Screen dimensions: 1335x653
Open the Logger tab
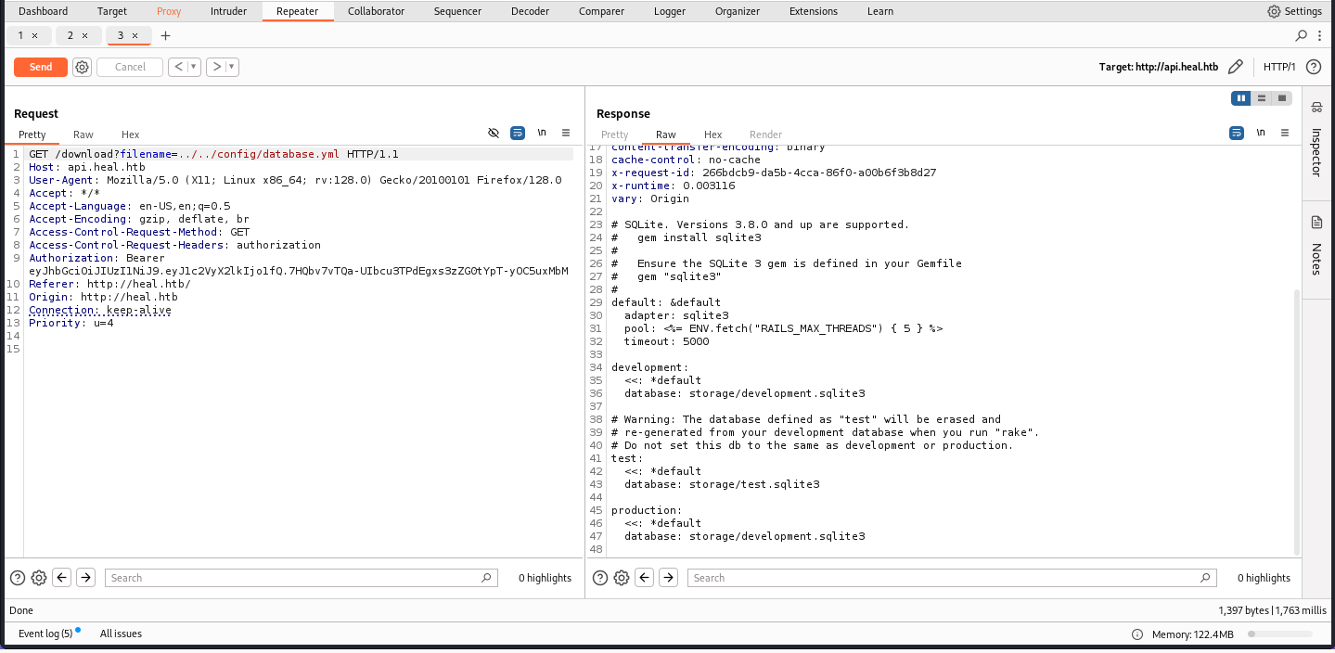click(x=669, y=11)
